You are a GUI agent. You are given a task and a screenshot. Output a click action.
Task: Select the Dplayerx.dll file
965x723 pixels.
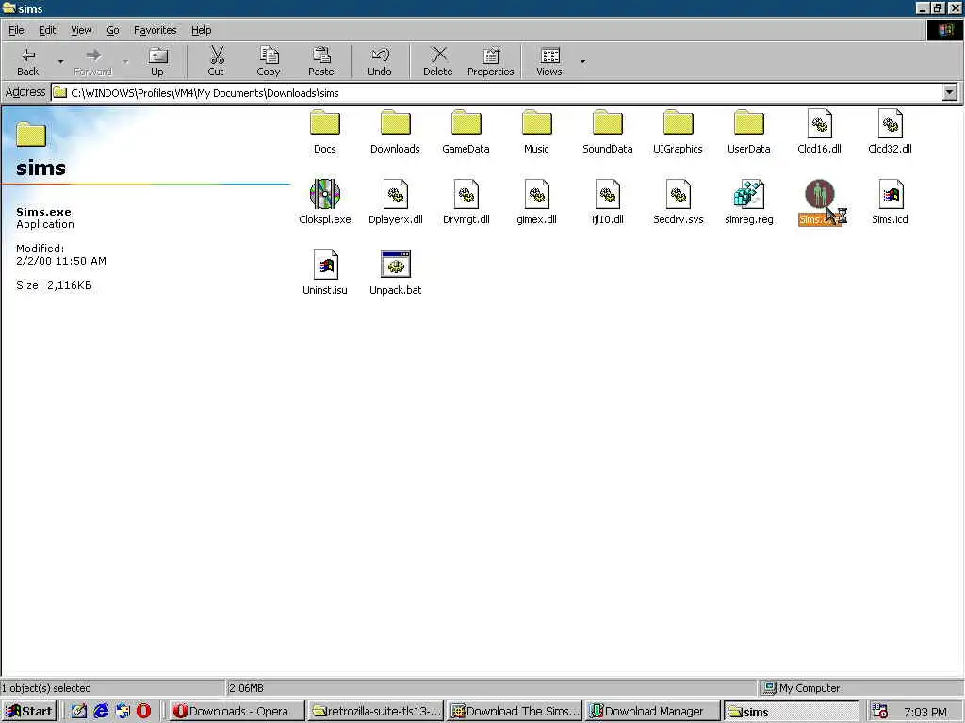(x=395, y=202)
